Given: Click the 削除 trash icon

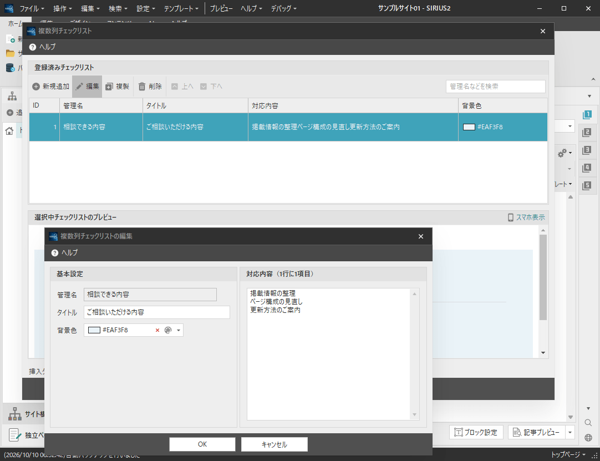Looking at the screenshot, I should [x=142, y=87].
